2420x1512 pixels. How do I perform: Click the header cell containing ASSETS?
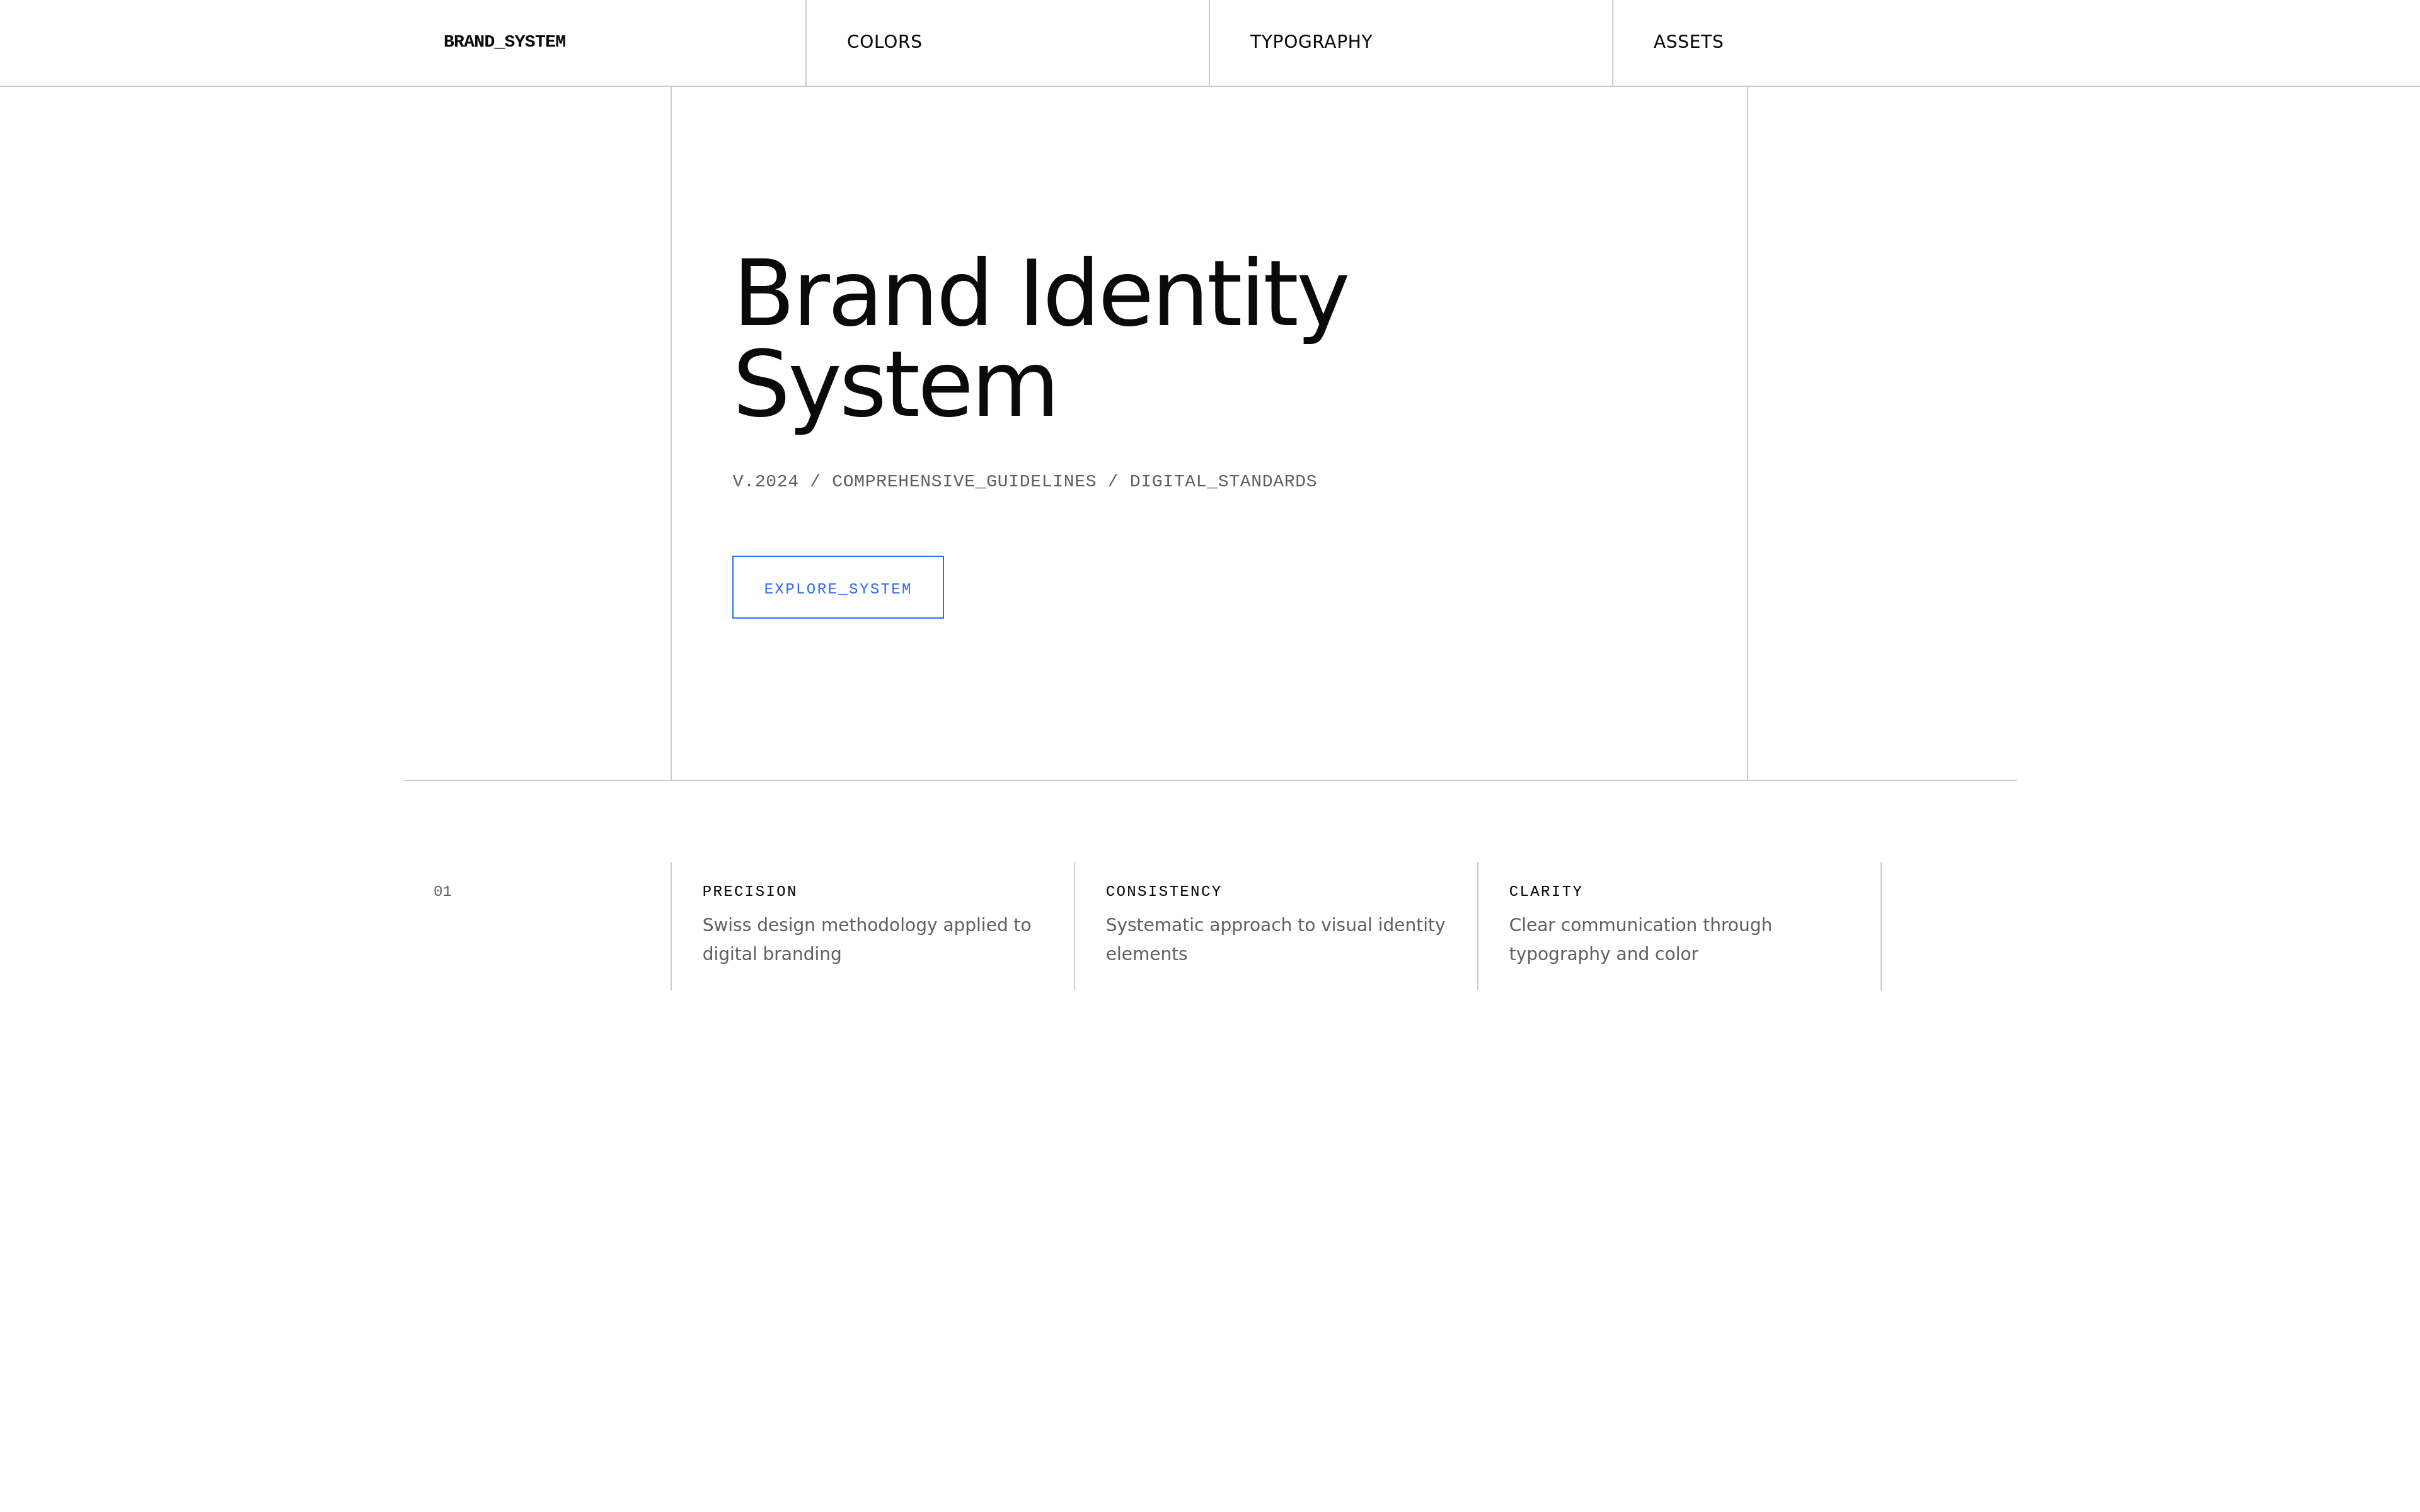[x=1900, y=41]
